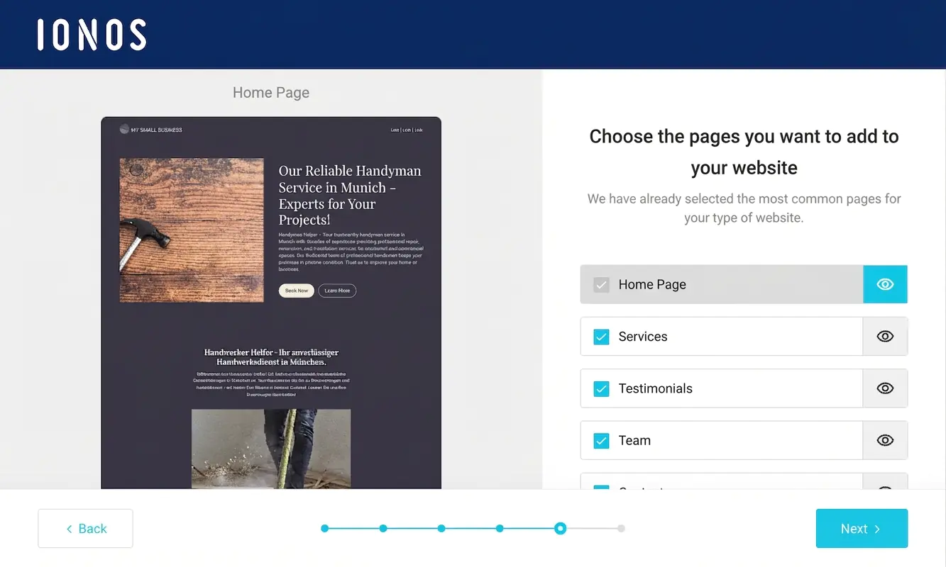Viewport: 946px width, 567px height.
Task: Click the Home Page eye preview icon
Action: click(x=885, y=283)
